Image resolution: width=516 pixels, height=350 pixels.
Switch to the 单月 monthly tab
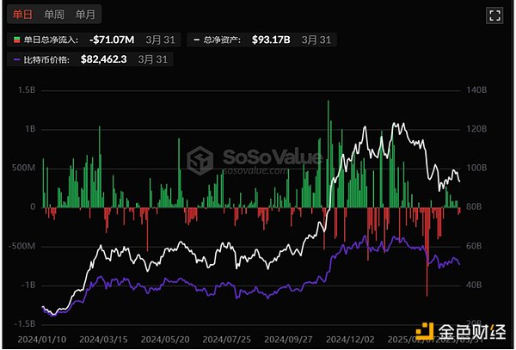pos(85,15)
